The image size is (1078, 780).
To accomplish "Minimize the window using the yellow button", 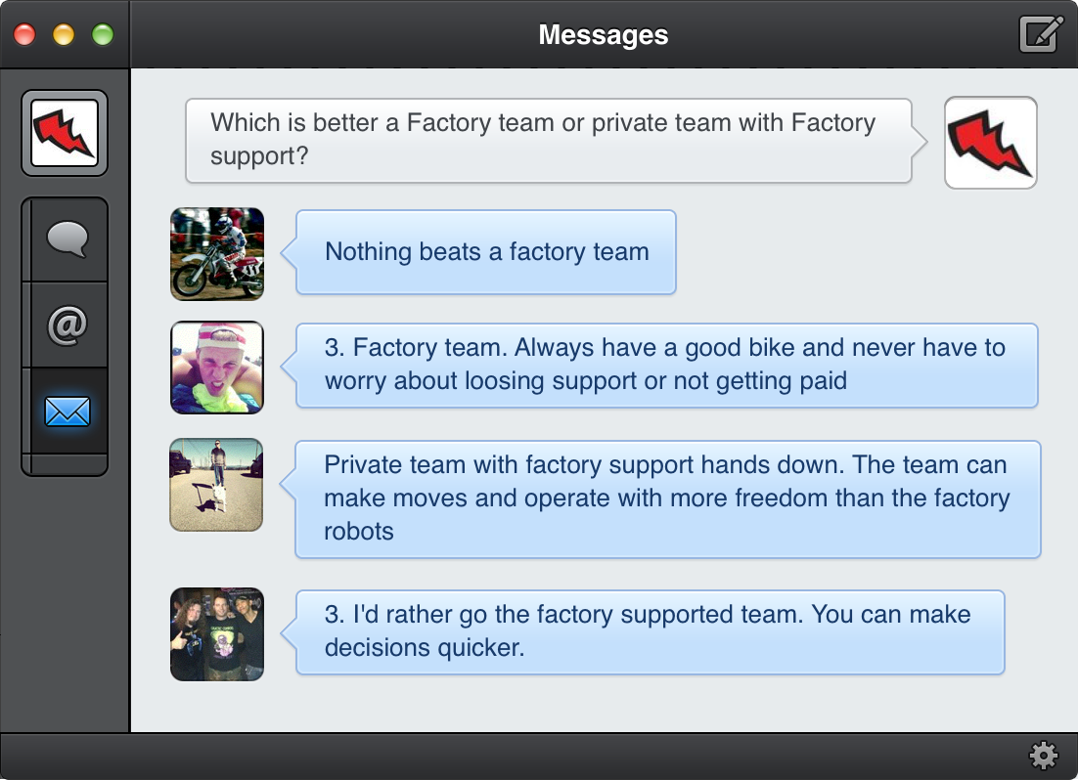I will pos(64,36).
